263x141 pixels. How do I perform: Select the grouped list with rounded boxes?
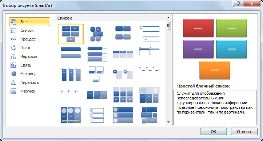(x=123, y=95)
